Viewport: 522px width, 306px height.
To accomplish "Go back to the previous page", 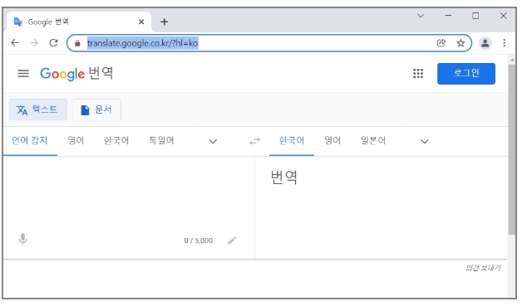I will 15,43.
